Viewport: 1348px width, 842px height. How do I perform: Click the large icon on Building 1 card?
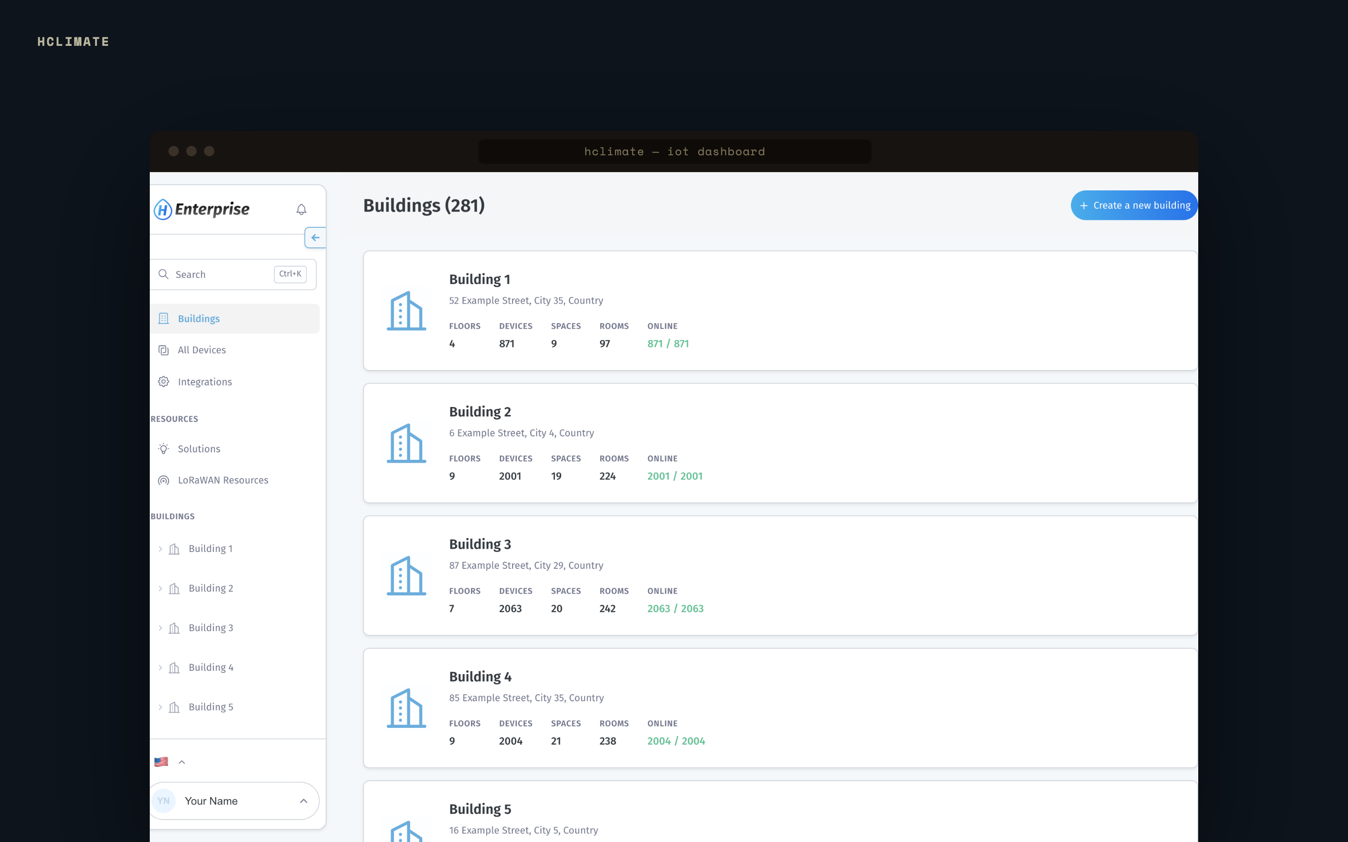pyautogui.click(x=407, y=311)
